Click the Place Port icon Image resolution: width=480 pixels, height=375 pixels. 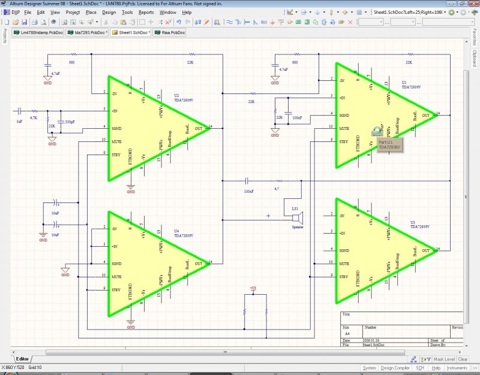point(341,22)
